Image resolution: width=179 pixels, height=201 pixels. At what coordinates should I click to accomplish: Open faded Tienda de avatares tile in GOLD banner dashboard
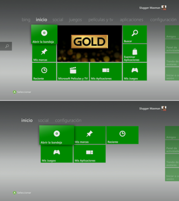(172, 60)
